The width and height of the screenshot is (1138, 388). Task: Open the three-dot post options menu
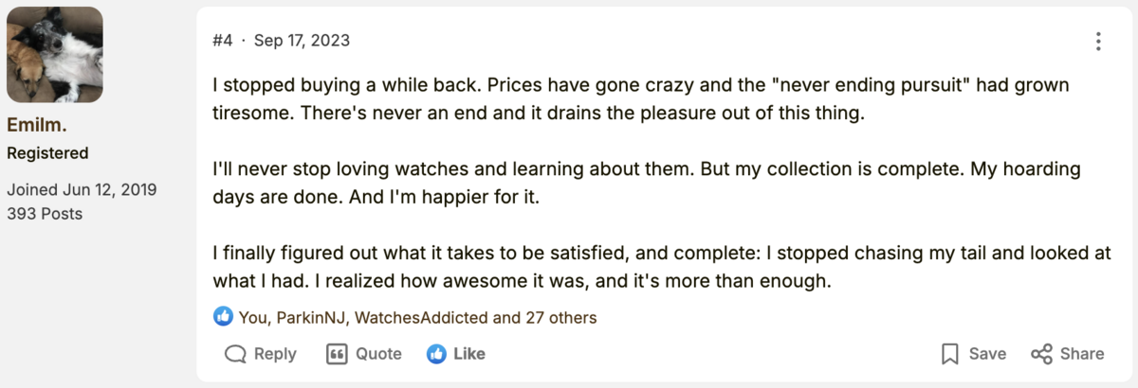[x=1097, y=41]
